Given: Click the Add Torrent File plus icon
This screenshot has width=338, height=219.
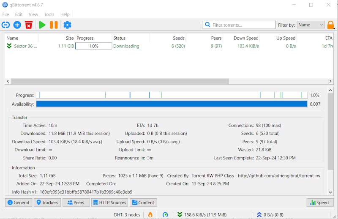Looking at the screenshot, I should pyautogui.click(x=17, y=25).
